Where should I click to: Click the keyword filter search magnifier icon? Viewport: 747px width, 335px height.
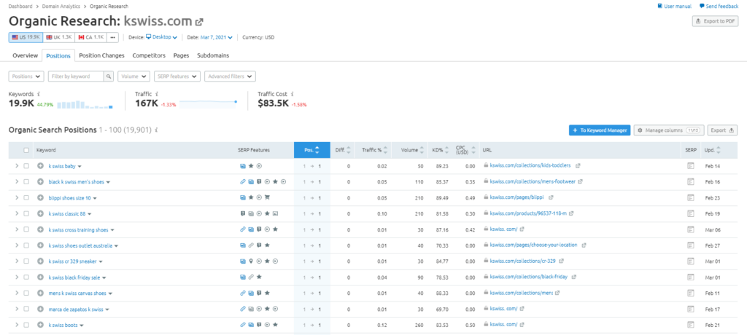[x=109, y=76]
